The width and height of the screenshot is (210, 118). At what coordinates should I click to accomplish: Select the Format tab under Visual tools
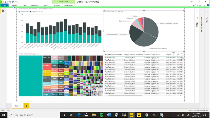coord(57,5)
